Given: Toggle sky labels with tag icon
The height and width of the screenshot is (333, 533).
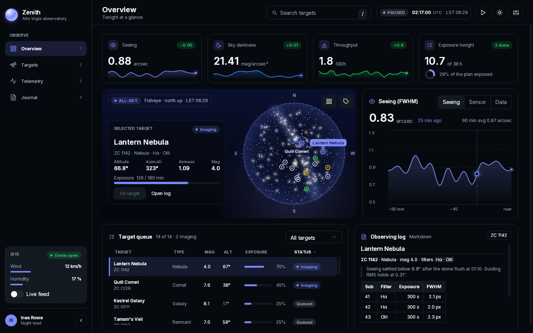Looking at the screenshot, I should [x=346, y=101].
